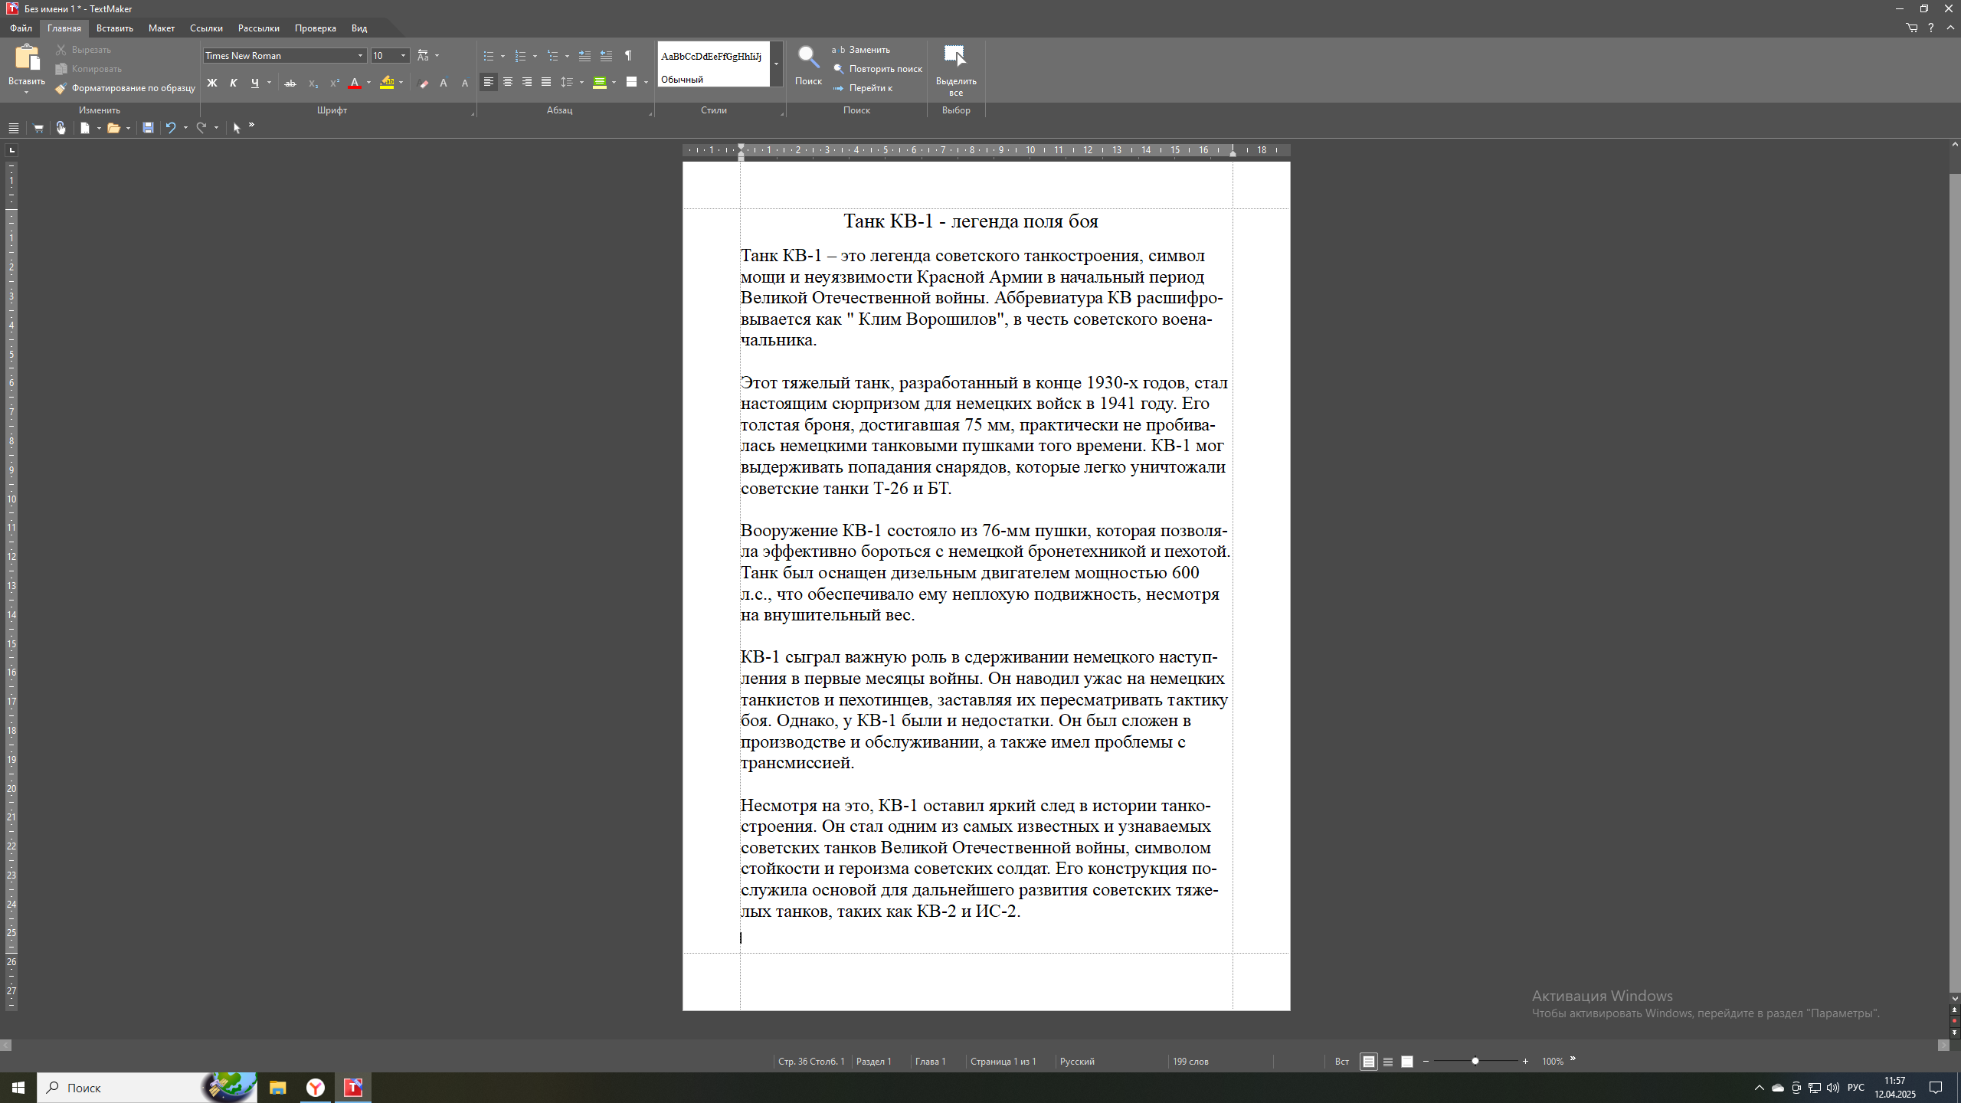The height and width of the screenshot is (1103, 1961).
Task: Switch to the Макет ribbon tab
Action: [x=162, y=28]
